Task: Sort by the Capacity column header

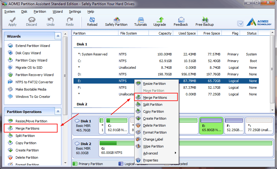Action: tap(161, 33)
